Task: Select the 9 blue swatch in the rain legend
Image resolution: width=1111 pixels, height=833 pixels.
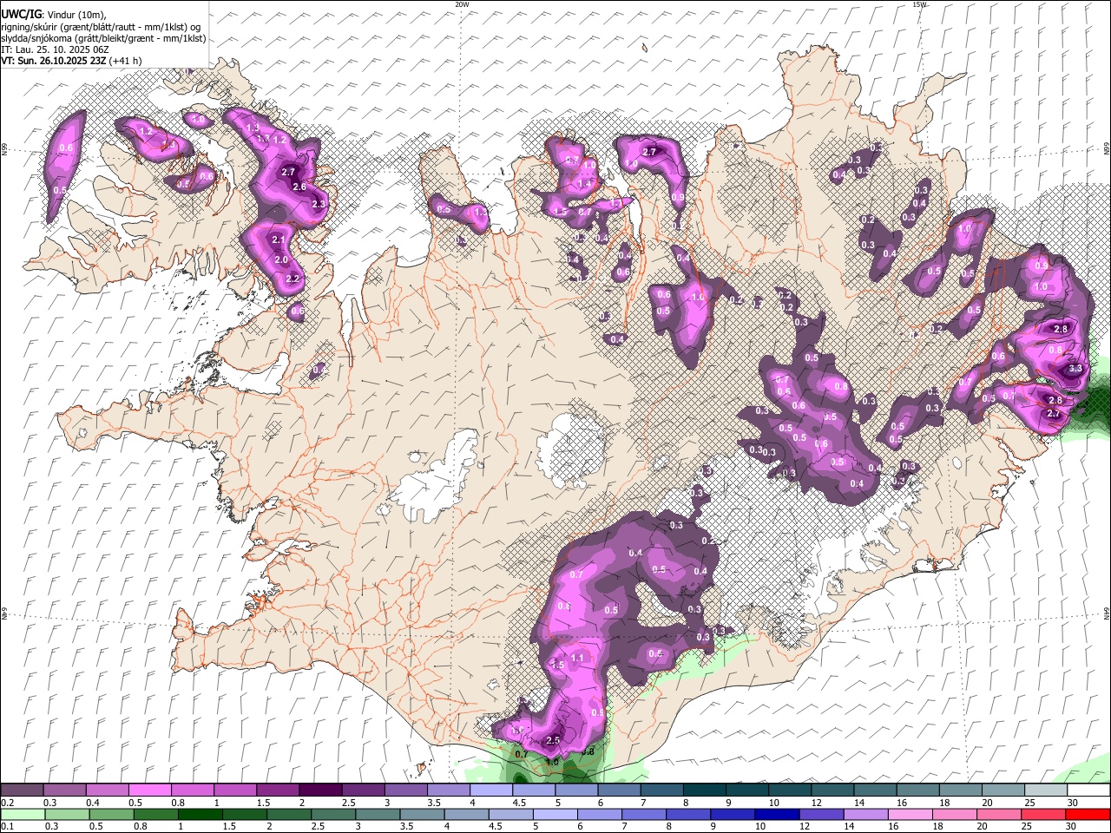Action: (x=732, y=814)
